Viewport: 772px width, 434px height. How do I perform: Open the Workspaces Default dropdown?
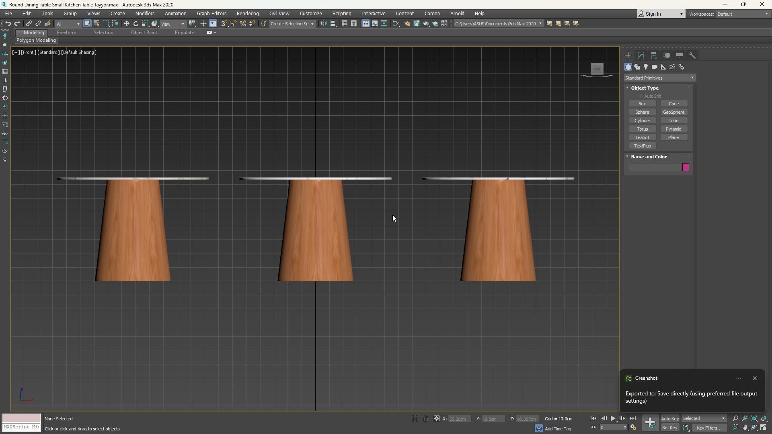pyautogui.click(x=742, y=14)
